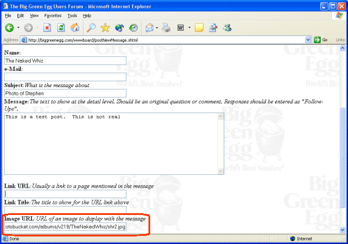Open the Messenger people icon

pyautogui.click(x=227, y=28)
